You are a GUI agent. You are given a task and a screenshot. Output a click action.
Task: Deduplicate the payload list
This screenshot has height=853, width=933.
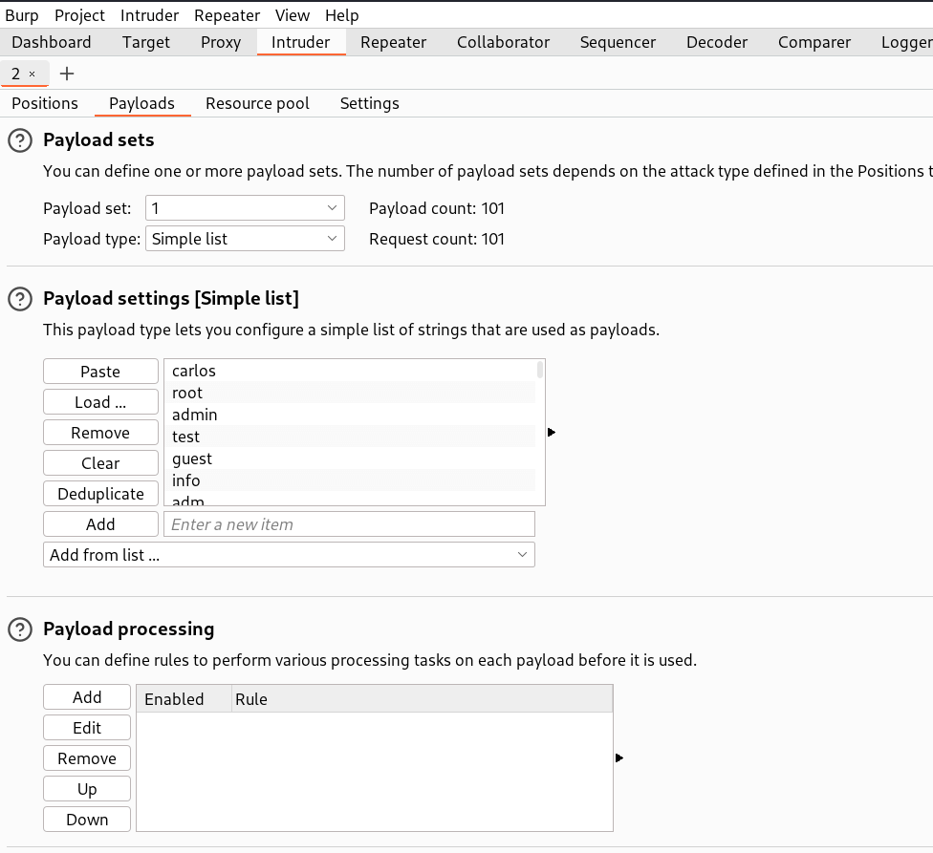100,493
